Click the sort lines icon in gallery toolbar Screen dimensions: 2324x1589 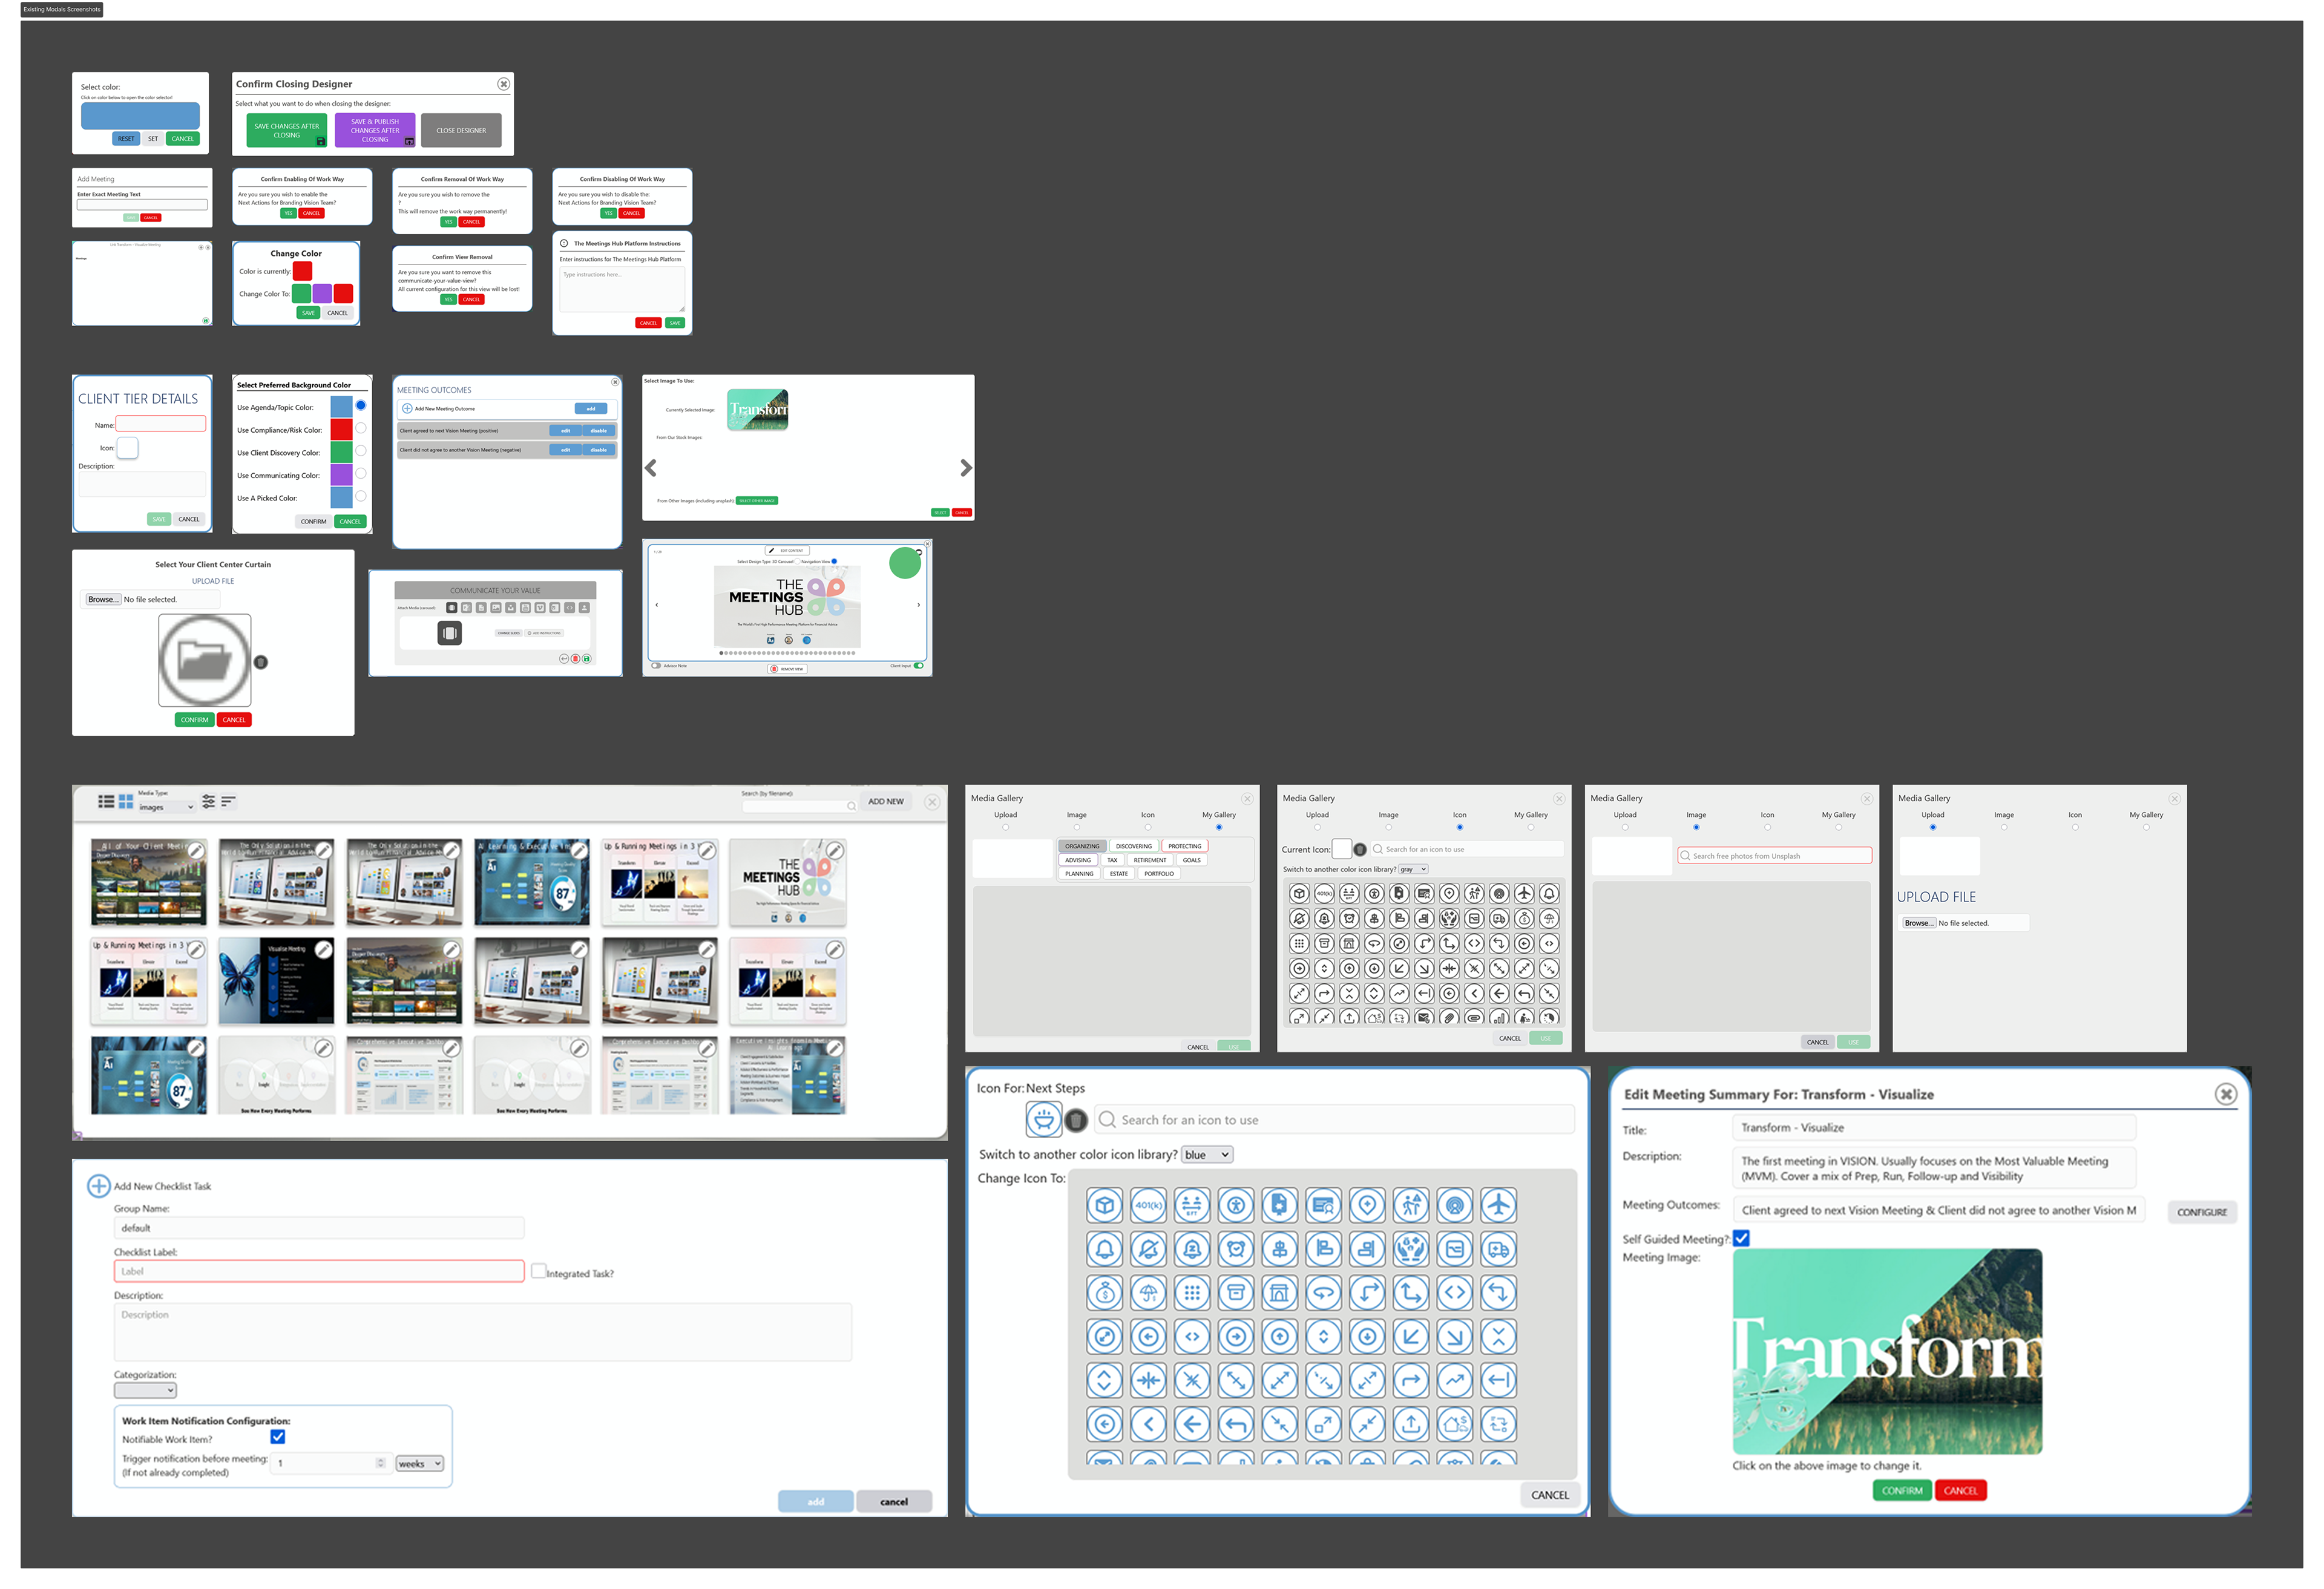coord(228,801)
